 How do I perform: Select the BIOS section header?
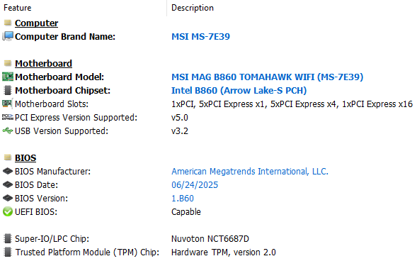(x=25, y=157)
